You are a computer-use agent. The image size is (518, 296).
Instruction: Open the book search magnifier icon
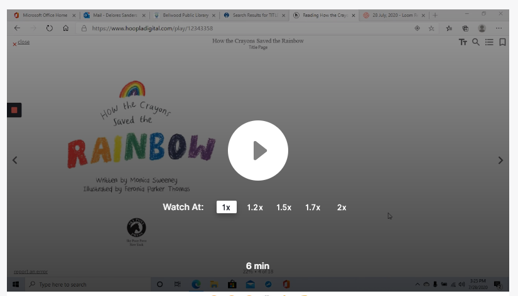476,42
